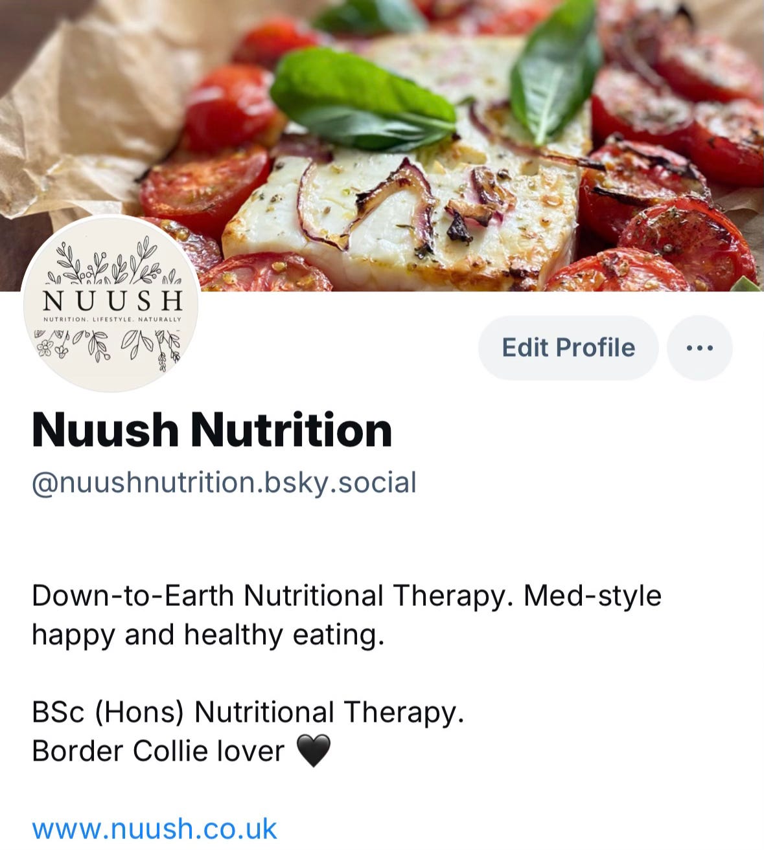764x850 pixels.
Task: Select the @nuushnutrition.bsky.social handle
Action: click(x=224, y=483)
